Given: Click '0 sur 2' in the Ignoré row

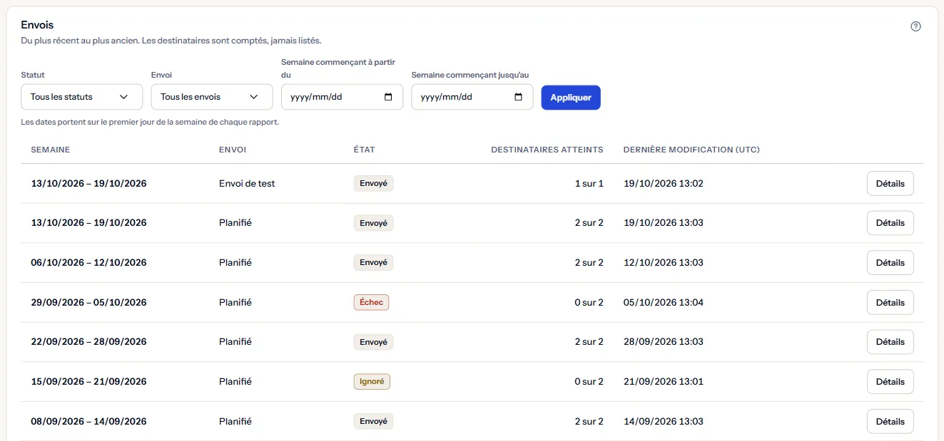Looking at the screenshot, I should 589,381.
